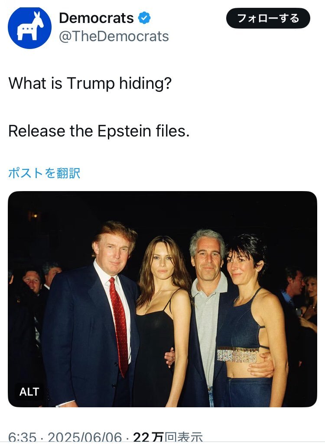Open the @TheDemocrats handle link
Image resolution: width=325 pixels, height=445 pixels.
[x=114, y=36]
